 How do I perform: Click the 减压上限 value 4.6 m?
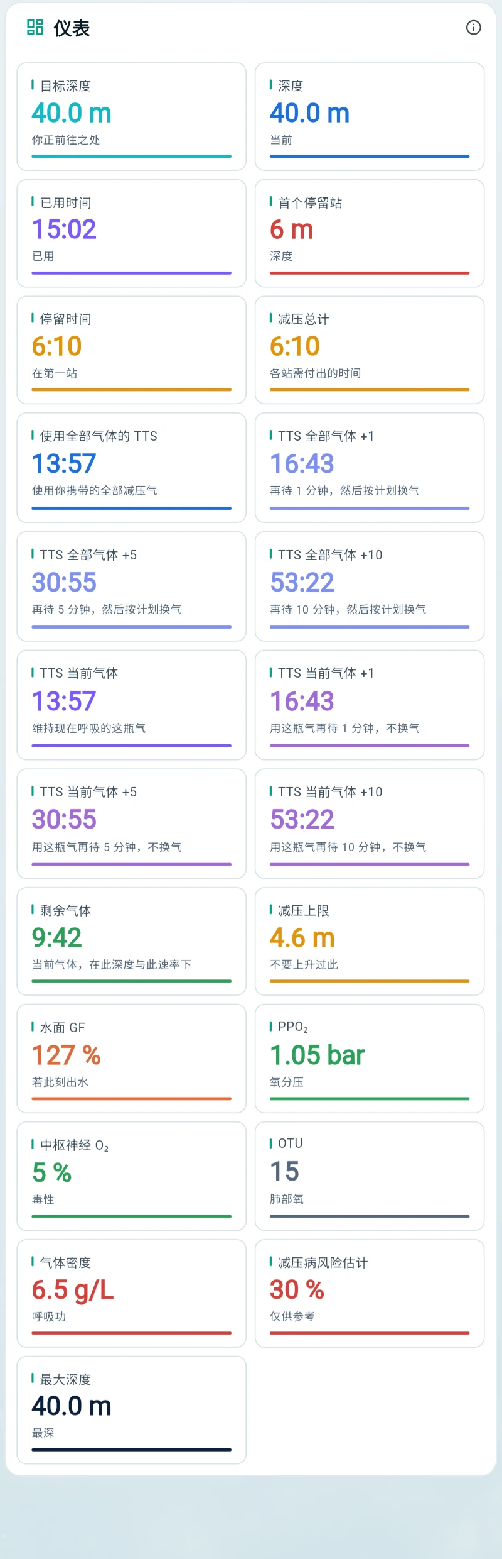[x=302, y=938]
